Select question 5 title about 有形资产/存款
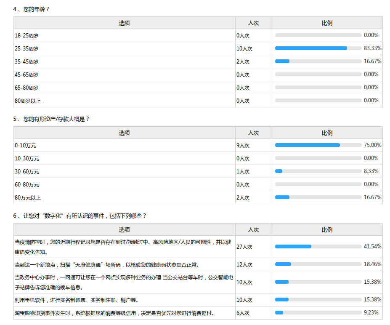The width and height of the screenshot is (390, 325). pyautogui.click(x=51, y=119)
